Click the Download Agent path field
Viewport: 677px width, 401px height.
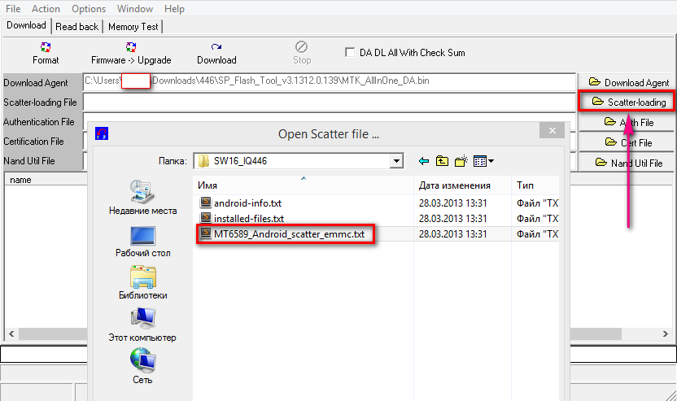click(329, 82)
